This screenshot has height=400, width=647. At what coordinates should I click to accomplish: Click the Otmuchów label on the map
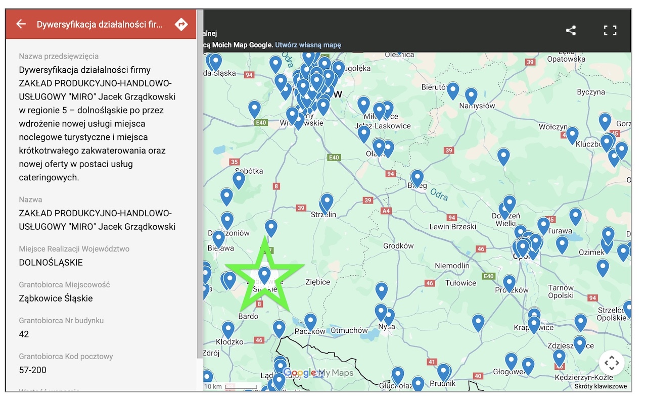pos(349,330)
